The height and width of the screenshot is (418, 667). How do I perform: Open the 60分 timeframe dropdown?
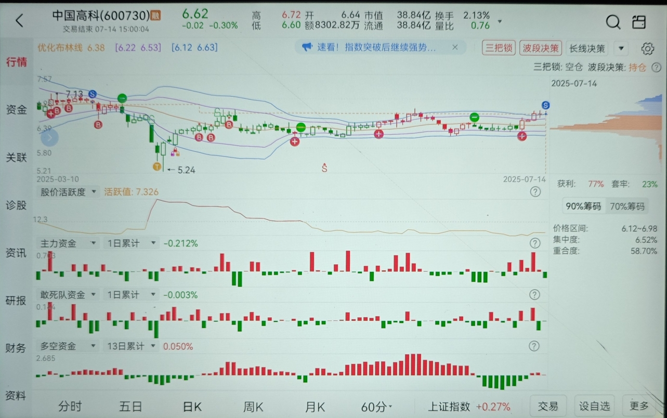pos(377,407)
